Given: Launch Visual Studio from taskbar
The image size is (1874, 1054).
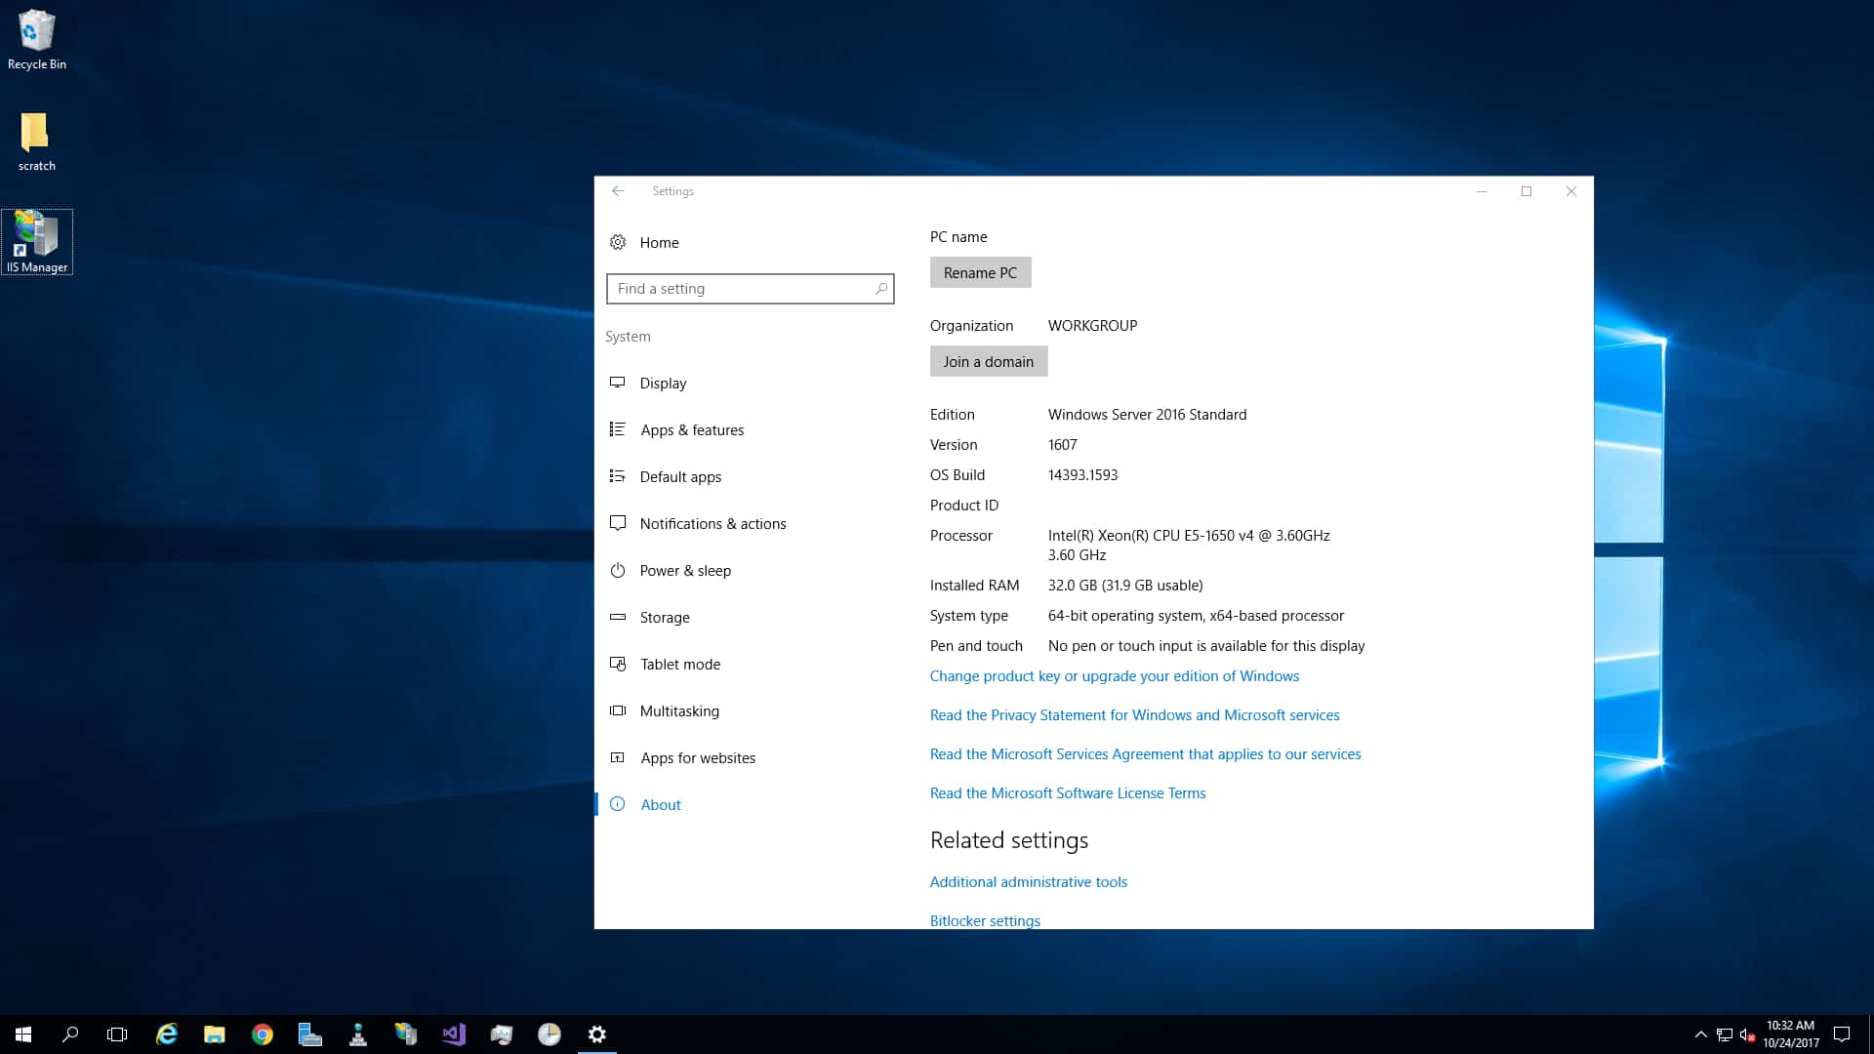Looking at the screenshot, I should pos(454,1034).
